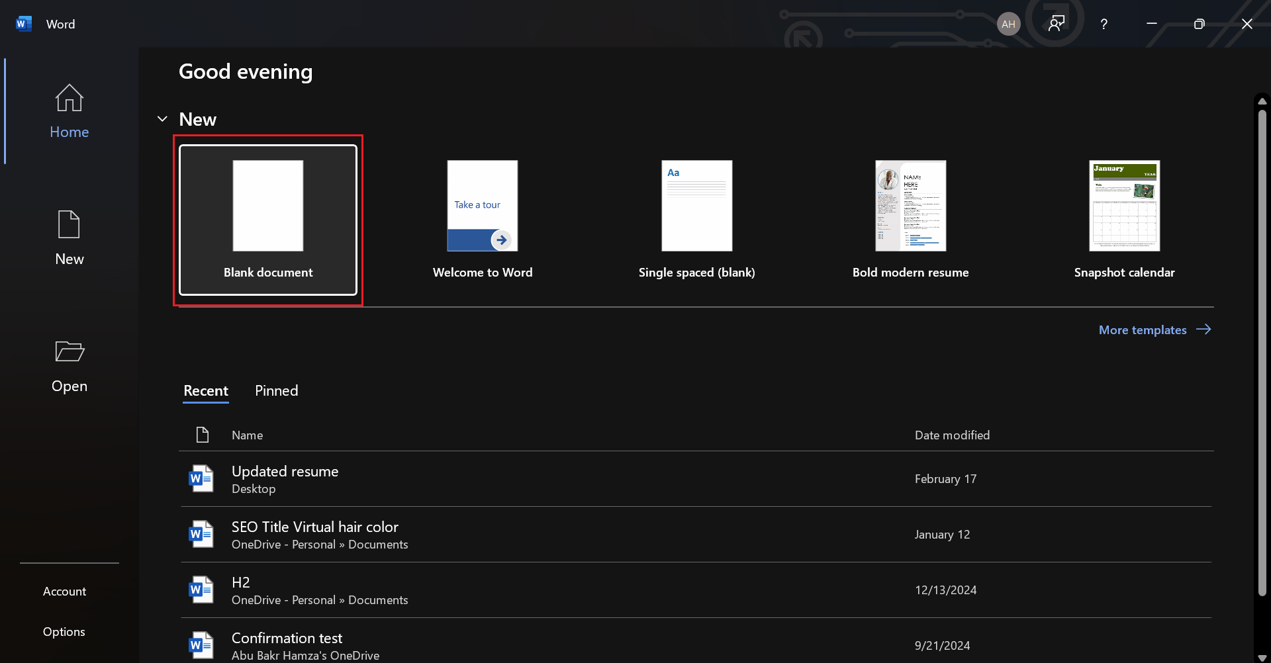Click Word icon beside SEO Title Virtual hair color
This screenshot has width=1271, height=663.
[201, 534]
